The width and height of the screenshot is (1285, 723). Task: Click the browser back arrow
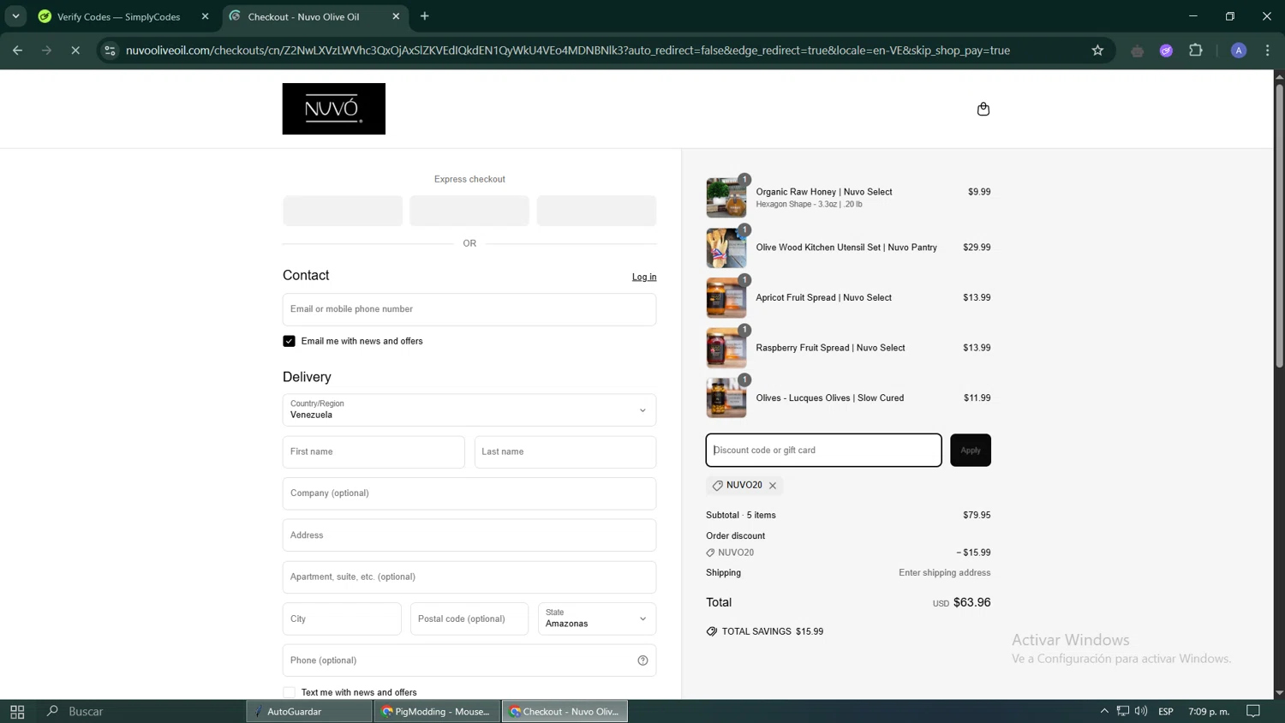[18, 51]
